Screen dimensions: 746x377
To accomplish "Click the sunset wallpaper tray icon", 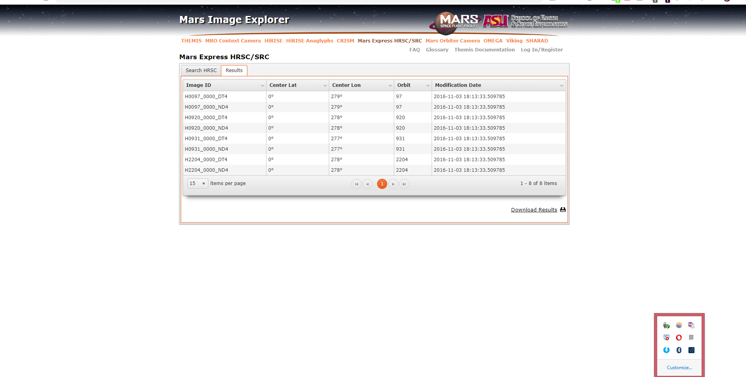I will (679, 325).
